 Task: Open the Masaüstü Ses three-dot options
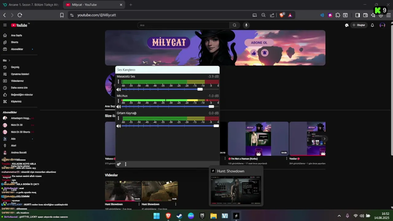[x=119, y=82]
